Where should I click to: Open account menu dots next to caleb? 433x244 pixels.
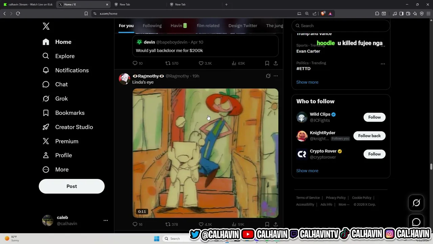[106, 220]
